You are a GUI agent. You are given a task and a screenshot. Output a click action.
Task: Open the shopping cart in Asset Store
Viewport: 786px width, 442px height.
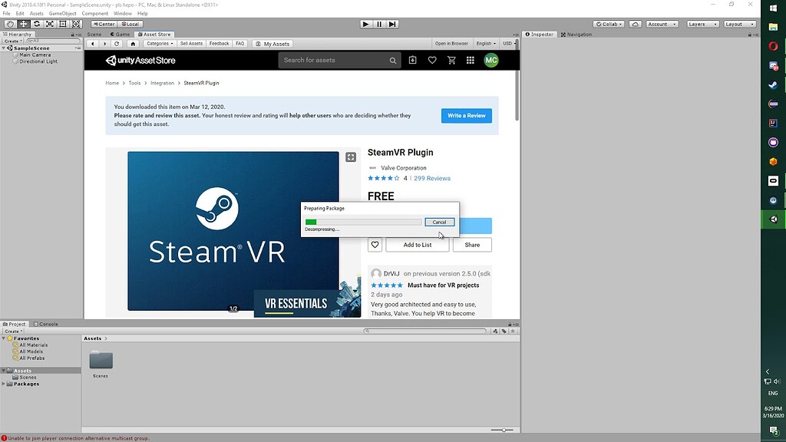click(451, 60)
